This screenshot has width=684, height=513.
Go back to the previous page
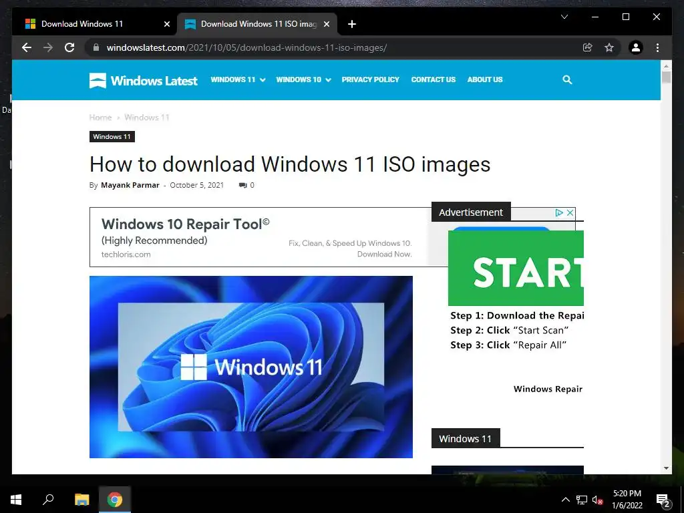point(27,47)
